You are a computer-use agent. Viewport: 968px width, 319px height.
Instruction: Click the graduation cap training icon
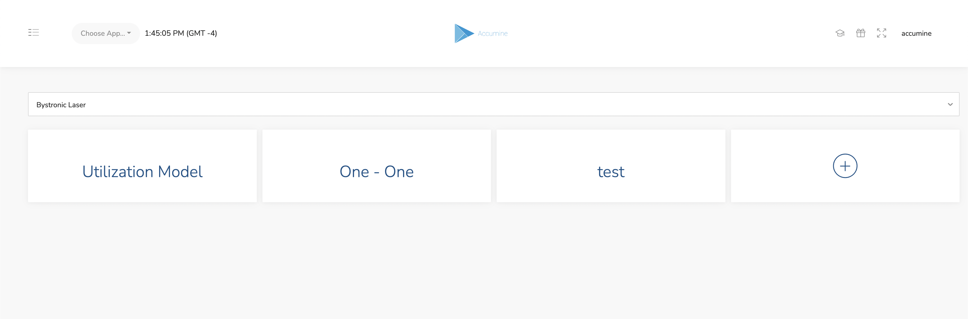pos(840,33)
